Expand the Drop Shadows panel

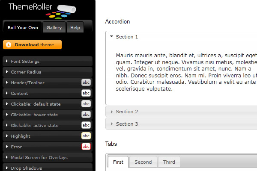(48, 167)
